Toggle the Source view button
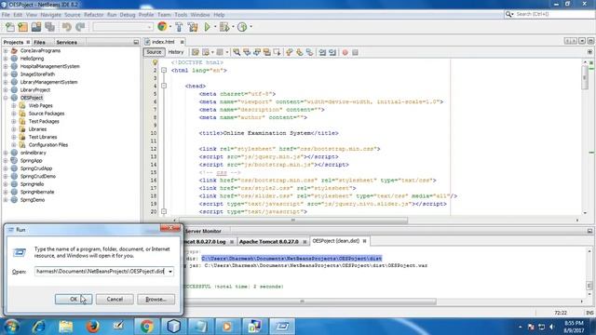 (154, 52)
